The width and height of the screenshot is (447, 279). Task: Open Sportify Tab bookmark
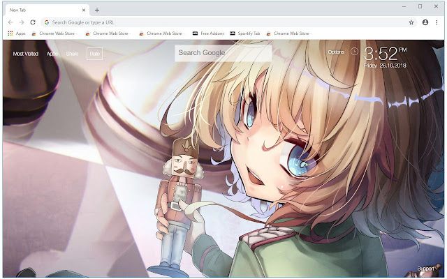(x=245, y=33)
